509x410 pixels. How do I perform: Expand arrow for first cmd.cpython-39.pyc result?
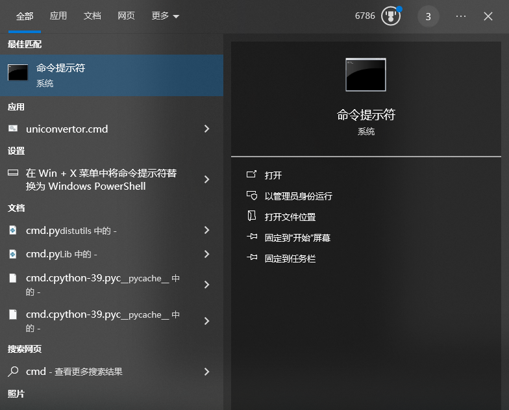pos(206,285)
